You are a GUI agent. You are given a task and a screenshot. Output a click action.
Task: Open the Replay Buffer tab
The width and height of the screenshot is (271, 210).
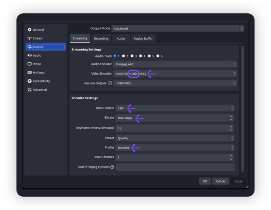click(x=143, y=38)
